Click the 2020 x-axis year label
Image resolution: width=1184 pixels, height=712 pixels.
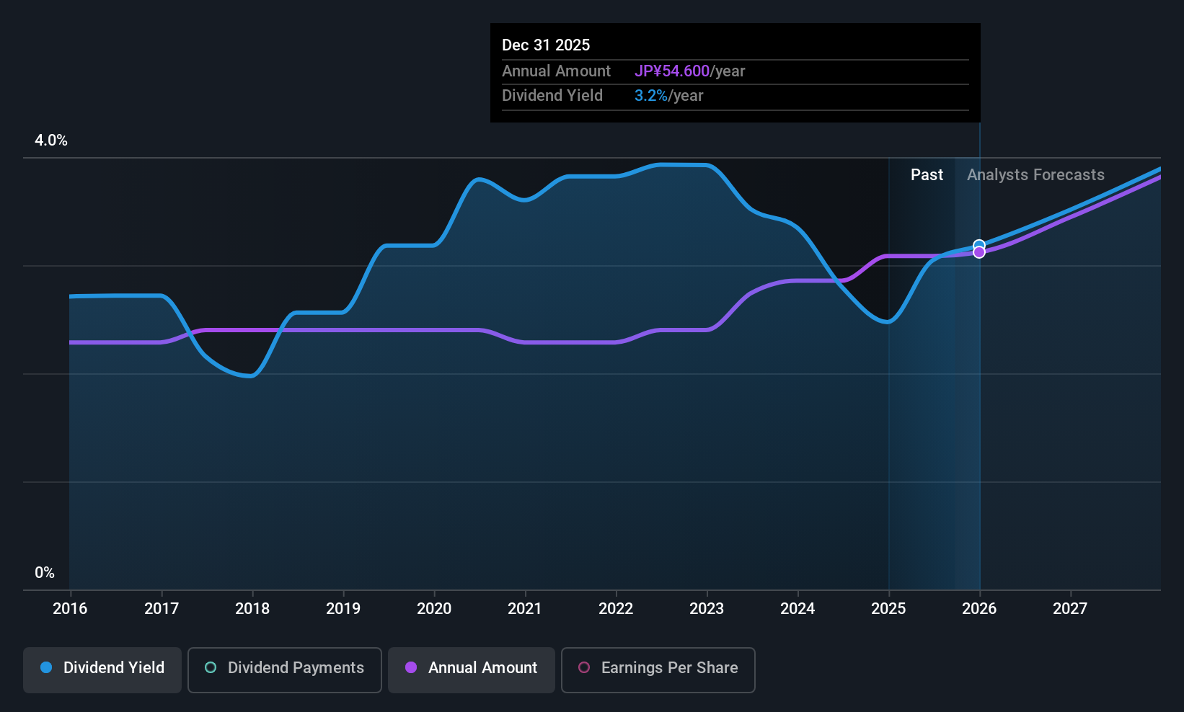(434, 609)
